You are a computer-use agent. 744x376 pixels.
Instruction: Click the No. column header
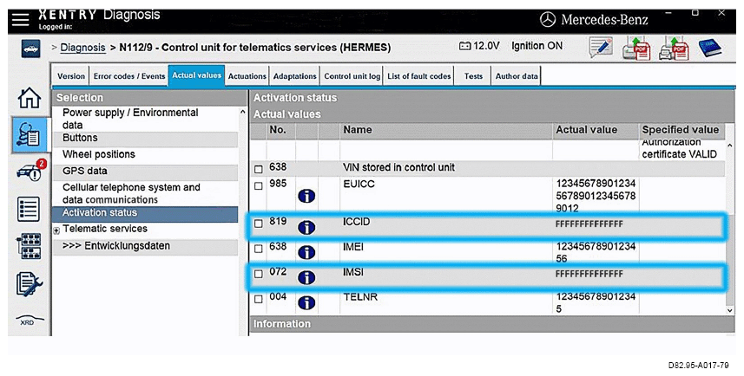[x=280, y=130]
